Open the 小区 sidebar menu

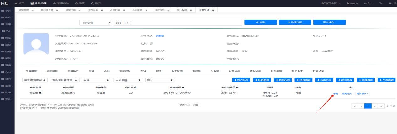(6, 11)
